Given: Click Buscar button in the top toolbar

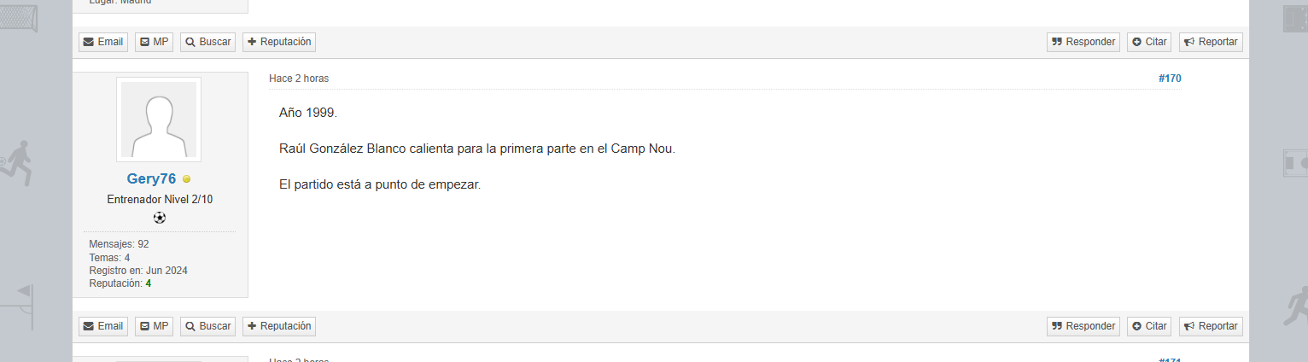Looking at the screenshot, I should (208, 42).
